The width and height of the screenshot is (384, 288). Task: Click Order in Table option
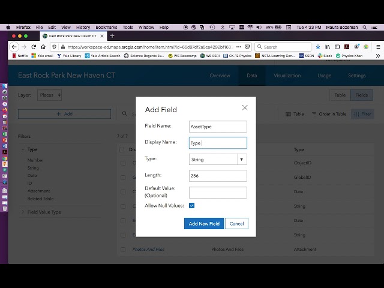click(329, 114)
